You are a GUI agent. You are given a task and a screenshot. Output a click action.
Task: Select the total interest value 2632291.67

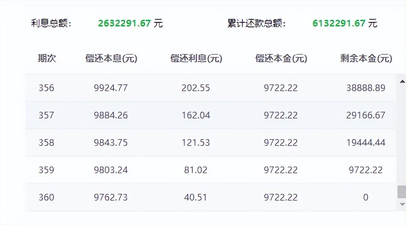point(124,23)
